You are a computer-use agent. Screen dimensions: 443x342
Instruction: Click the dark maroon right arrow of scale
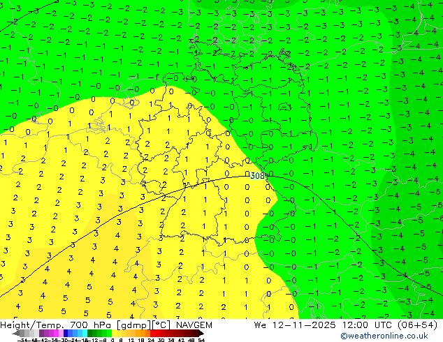[x=201, y=333]
